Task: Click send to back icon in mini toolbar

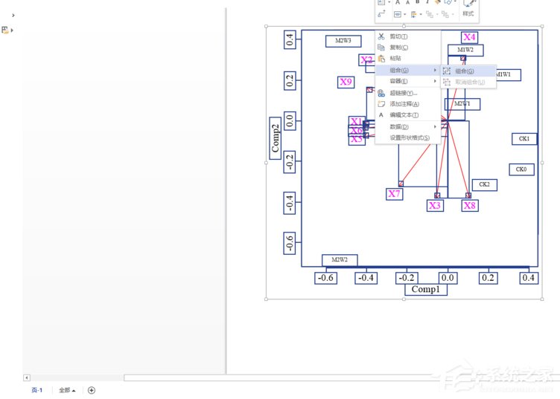Action: click(x=445, y=14)
